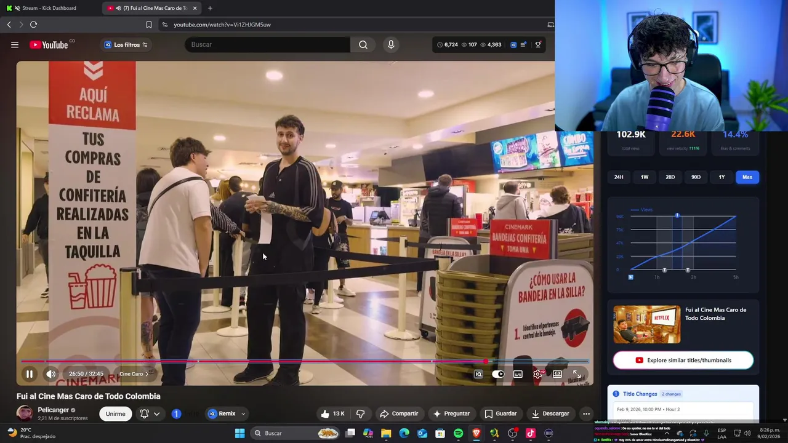The width and height of the screenshot is (788, 443).
Task: Open the vidIQ badge in top stats bar
Action: click(x=513, y=44)
